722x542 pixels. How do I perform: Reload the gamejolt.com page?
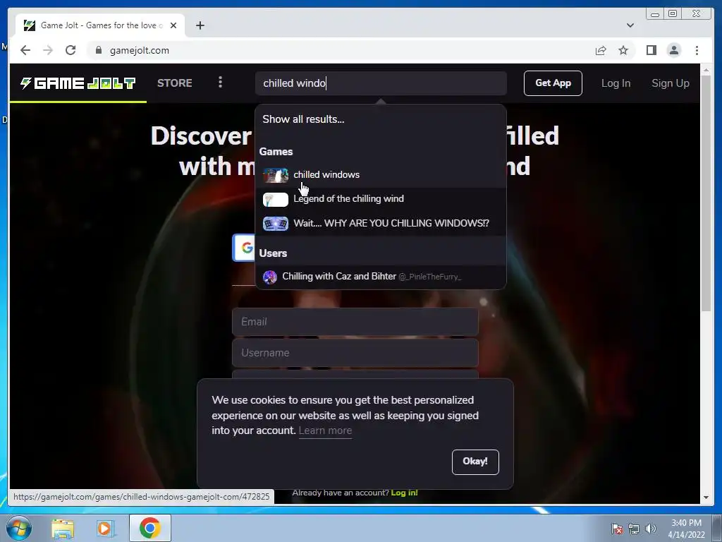(x=71, y=50)
